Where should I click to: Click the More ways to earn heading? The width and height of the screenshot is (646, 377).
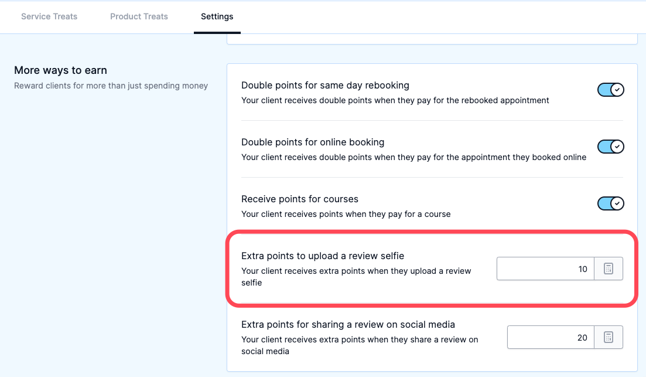(60, 70)
